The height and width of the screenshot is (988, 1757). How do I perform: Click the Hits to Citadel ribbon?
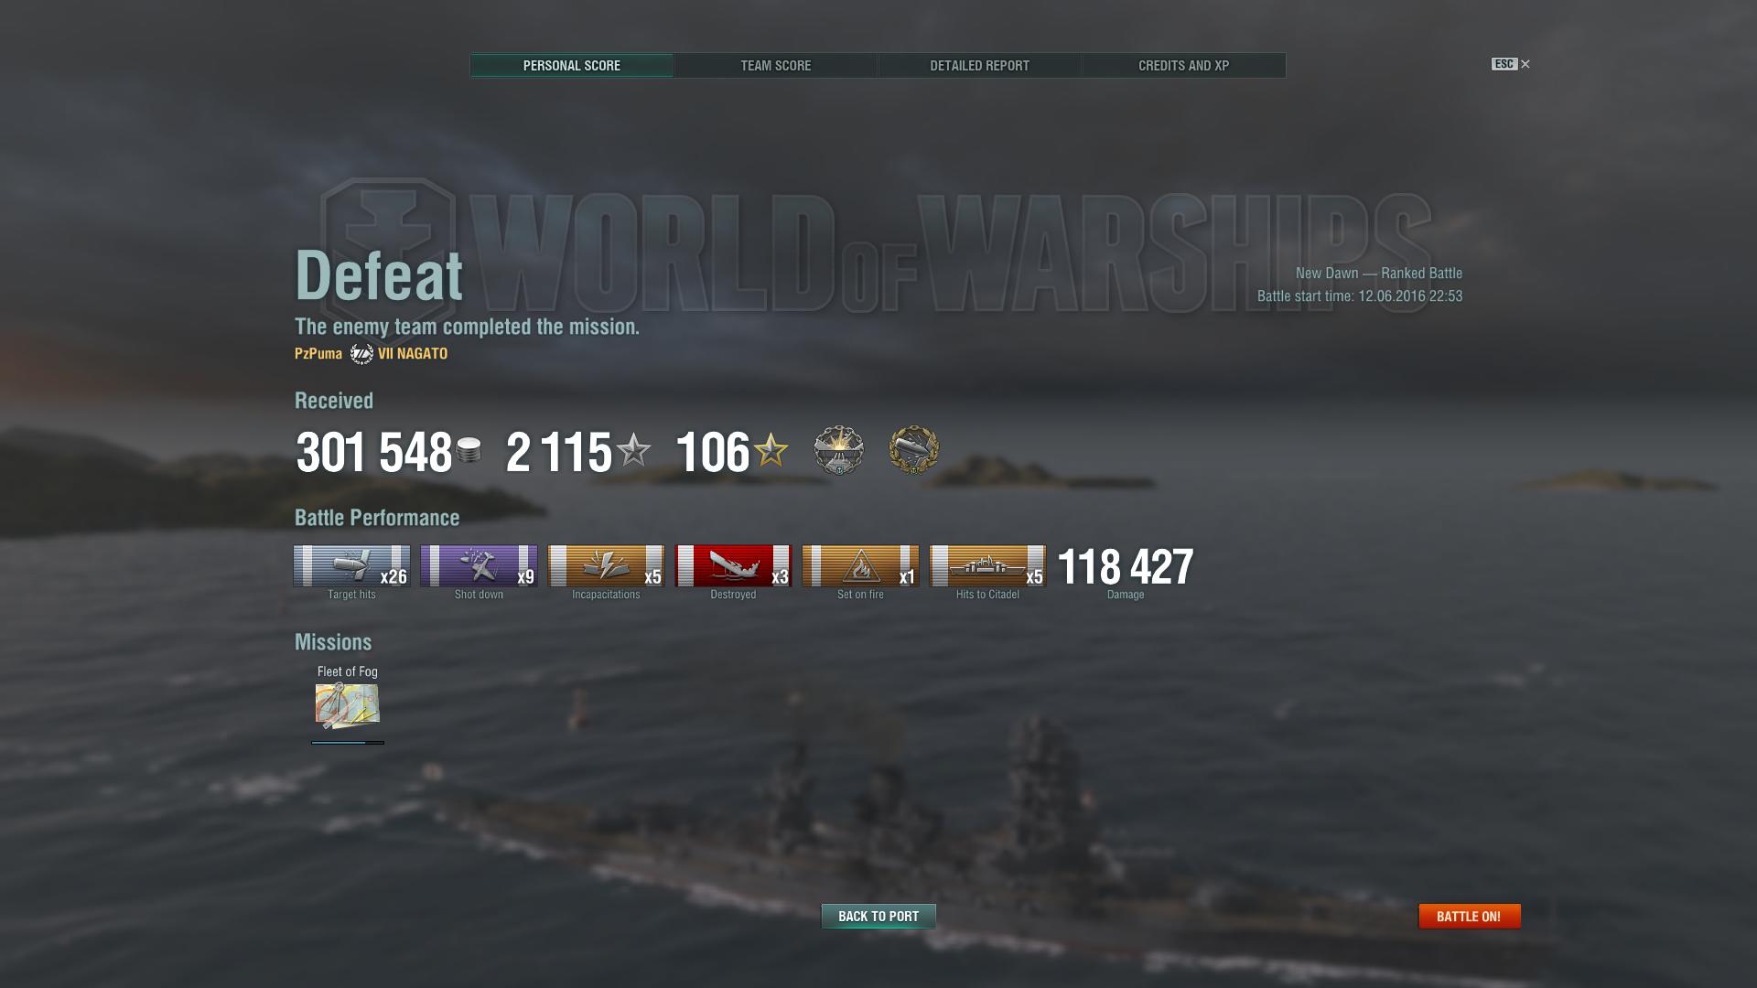[x=987, y=566]
